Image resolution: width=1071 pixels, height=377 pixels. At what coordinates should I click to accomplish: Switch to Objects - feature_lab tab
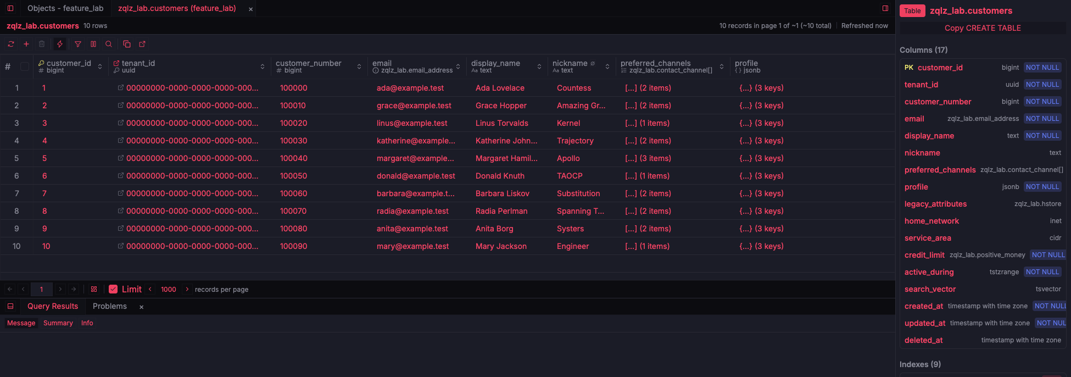(65, 8)
